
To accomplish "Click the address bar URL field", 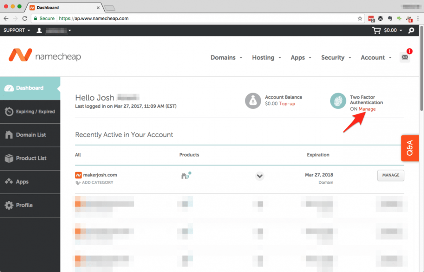I will (x=198, y=18).
